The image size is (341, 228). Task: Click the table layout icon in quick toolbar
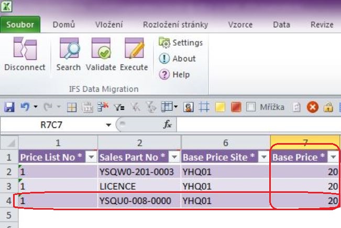(167, 107)
